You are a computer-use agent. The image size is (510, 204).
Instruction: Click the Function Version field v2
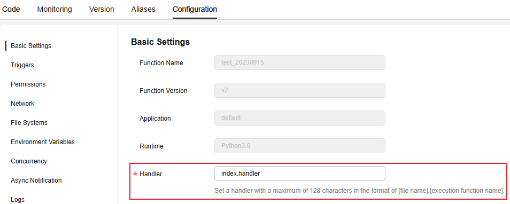(300, 90)
